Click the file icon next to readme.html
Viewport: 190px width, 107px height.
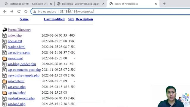4,47
